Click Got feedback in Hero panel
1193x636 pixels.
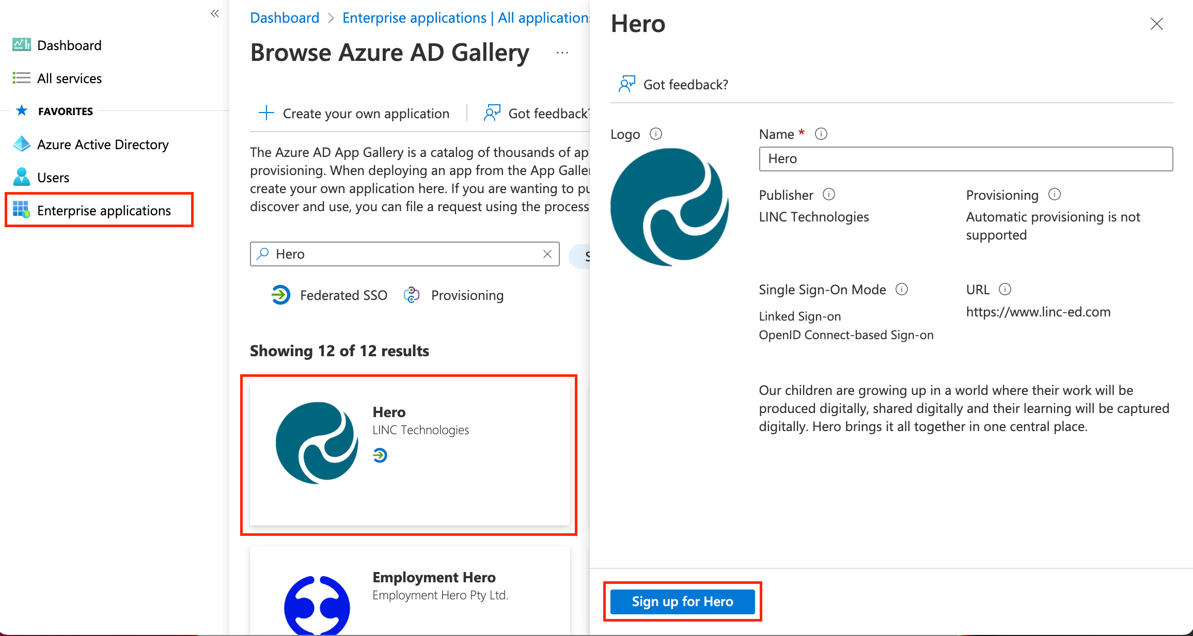(x=673, y=85)
